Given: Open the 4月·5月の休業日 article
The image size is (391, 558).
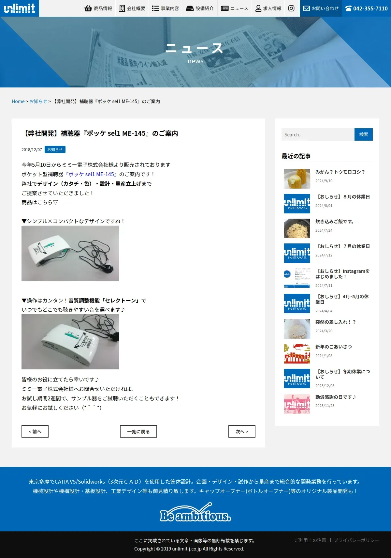Looking at the screenshot, I should [x=342, y=299].
